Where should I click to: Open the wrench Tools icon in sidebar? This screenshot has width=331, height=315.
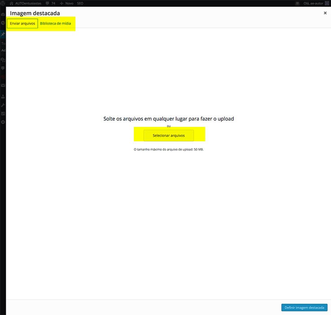pos(3,105)
